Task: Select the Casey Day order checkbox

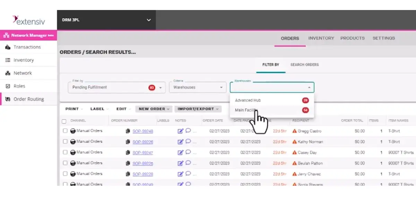Action: (65, 152)
